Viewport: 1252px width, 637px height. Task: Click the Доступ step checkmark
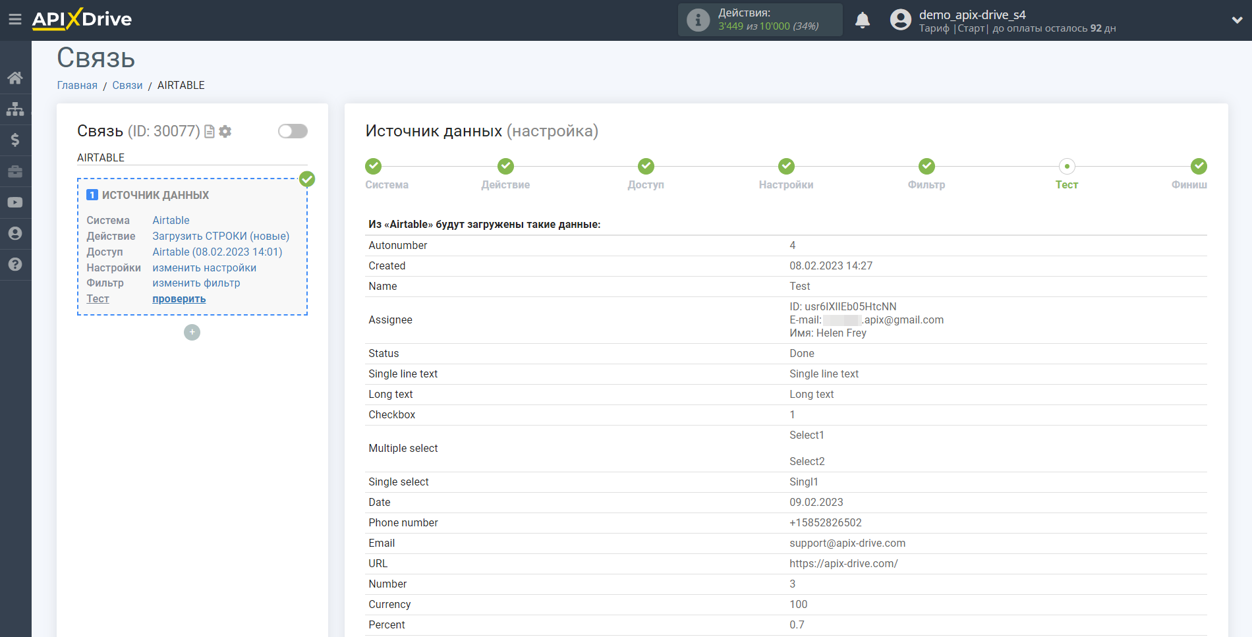646,166
